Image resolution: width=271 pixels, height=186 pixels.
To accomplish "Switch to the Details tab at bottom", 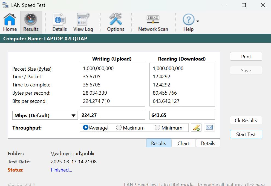I will point(208,143).
